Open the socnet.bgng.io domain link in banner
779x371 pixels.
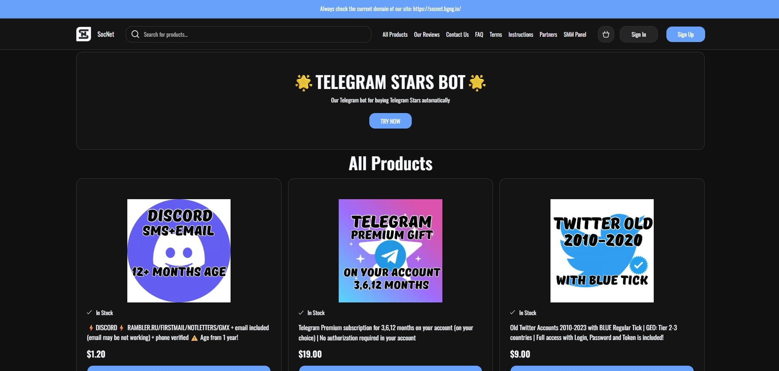(x=437, y=9)
